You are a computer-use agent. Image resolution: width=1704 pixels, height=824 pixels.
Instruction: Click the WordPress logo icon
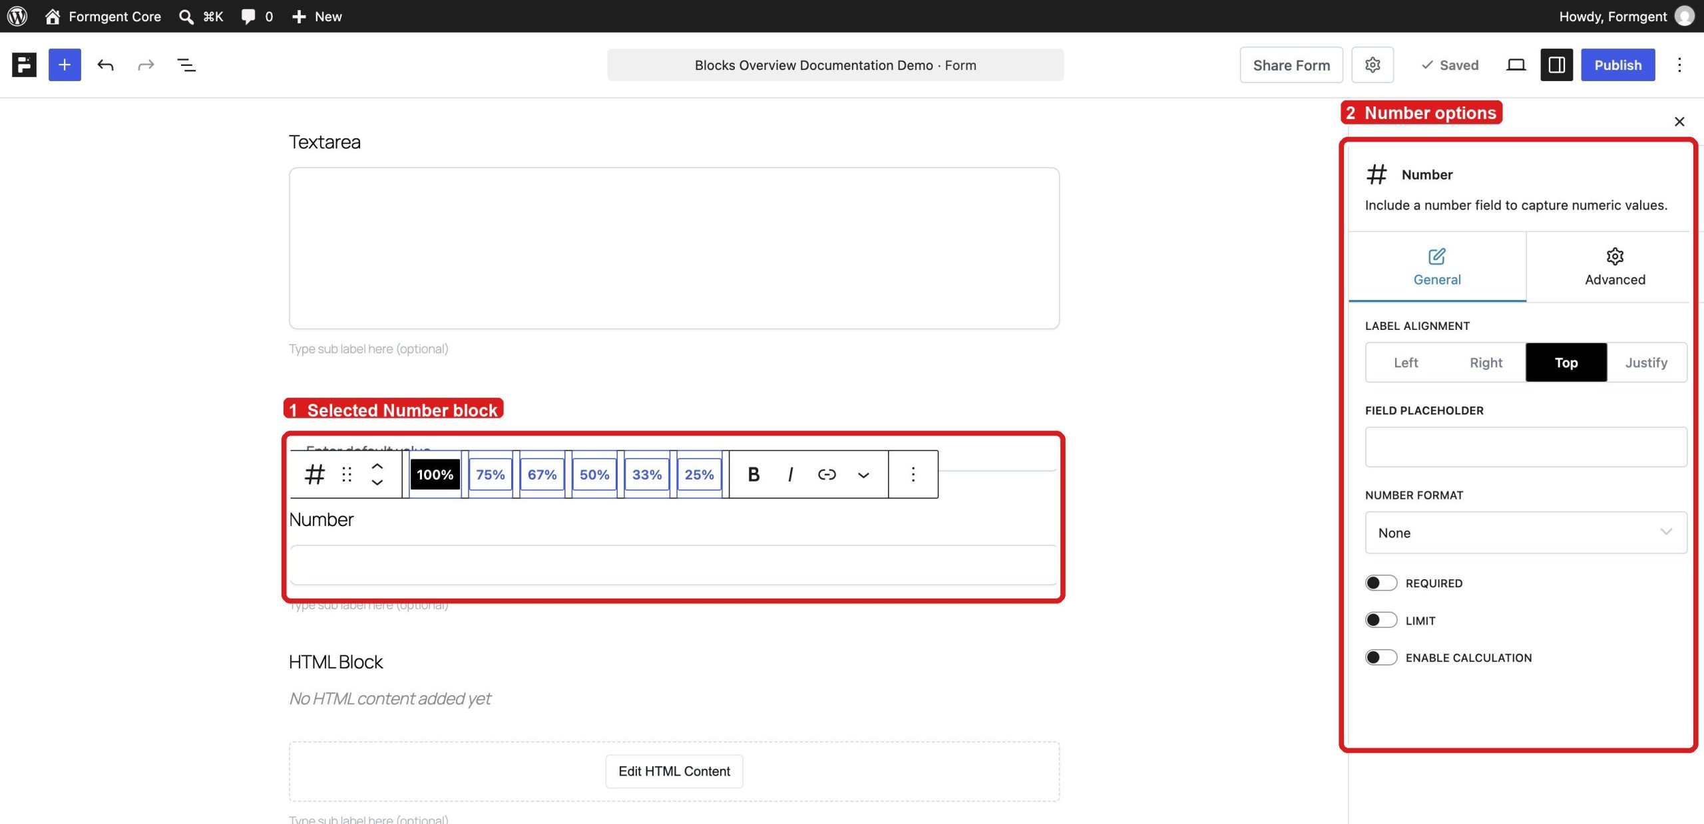pyautogui.click(x=17, y=16)
